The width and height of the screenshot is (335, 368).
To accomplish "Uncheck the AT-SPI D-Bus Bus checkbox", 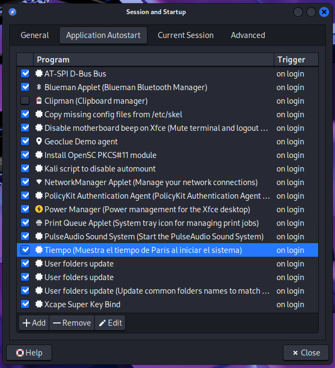I will pyautogui.click(x=25, y=74).
